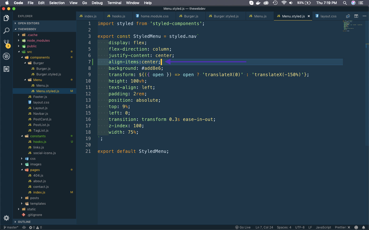Collapse the src folder
Image resolution: width=369 pixels, height=230 pixels.
point(45,52)
